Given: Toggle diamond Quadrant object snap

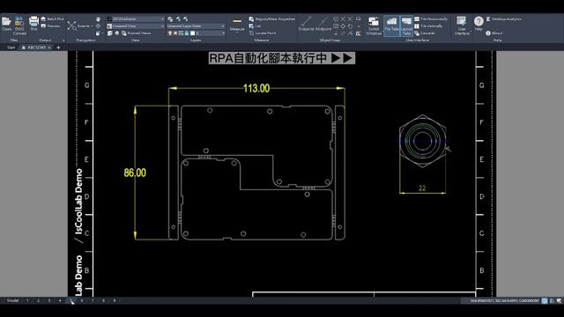Looking at the screenshot, I should 343,26.
